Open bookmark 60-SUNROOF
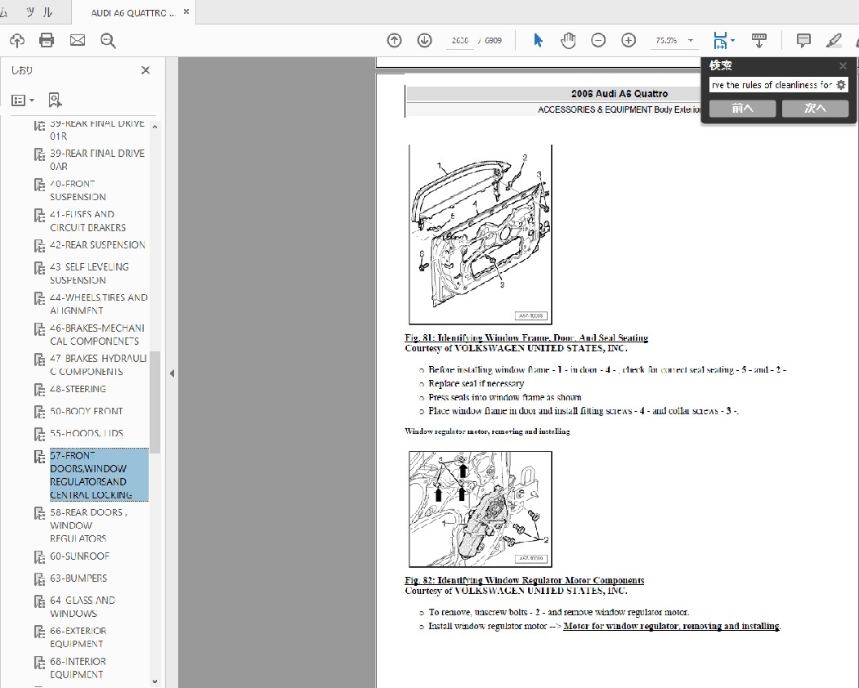Viewport: 859px width, 688px height. [x=80, y=556]
